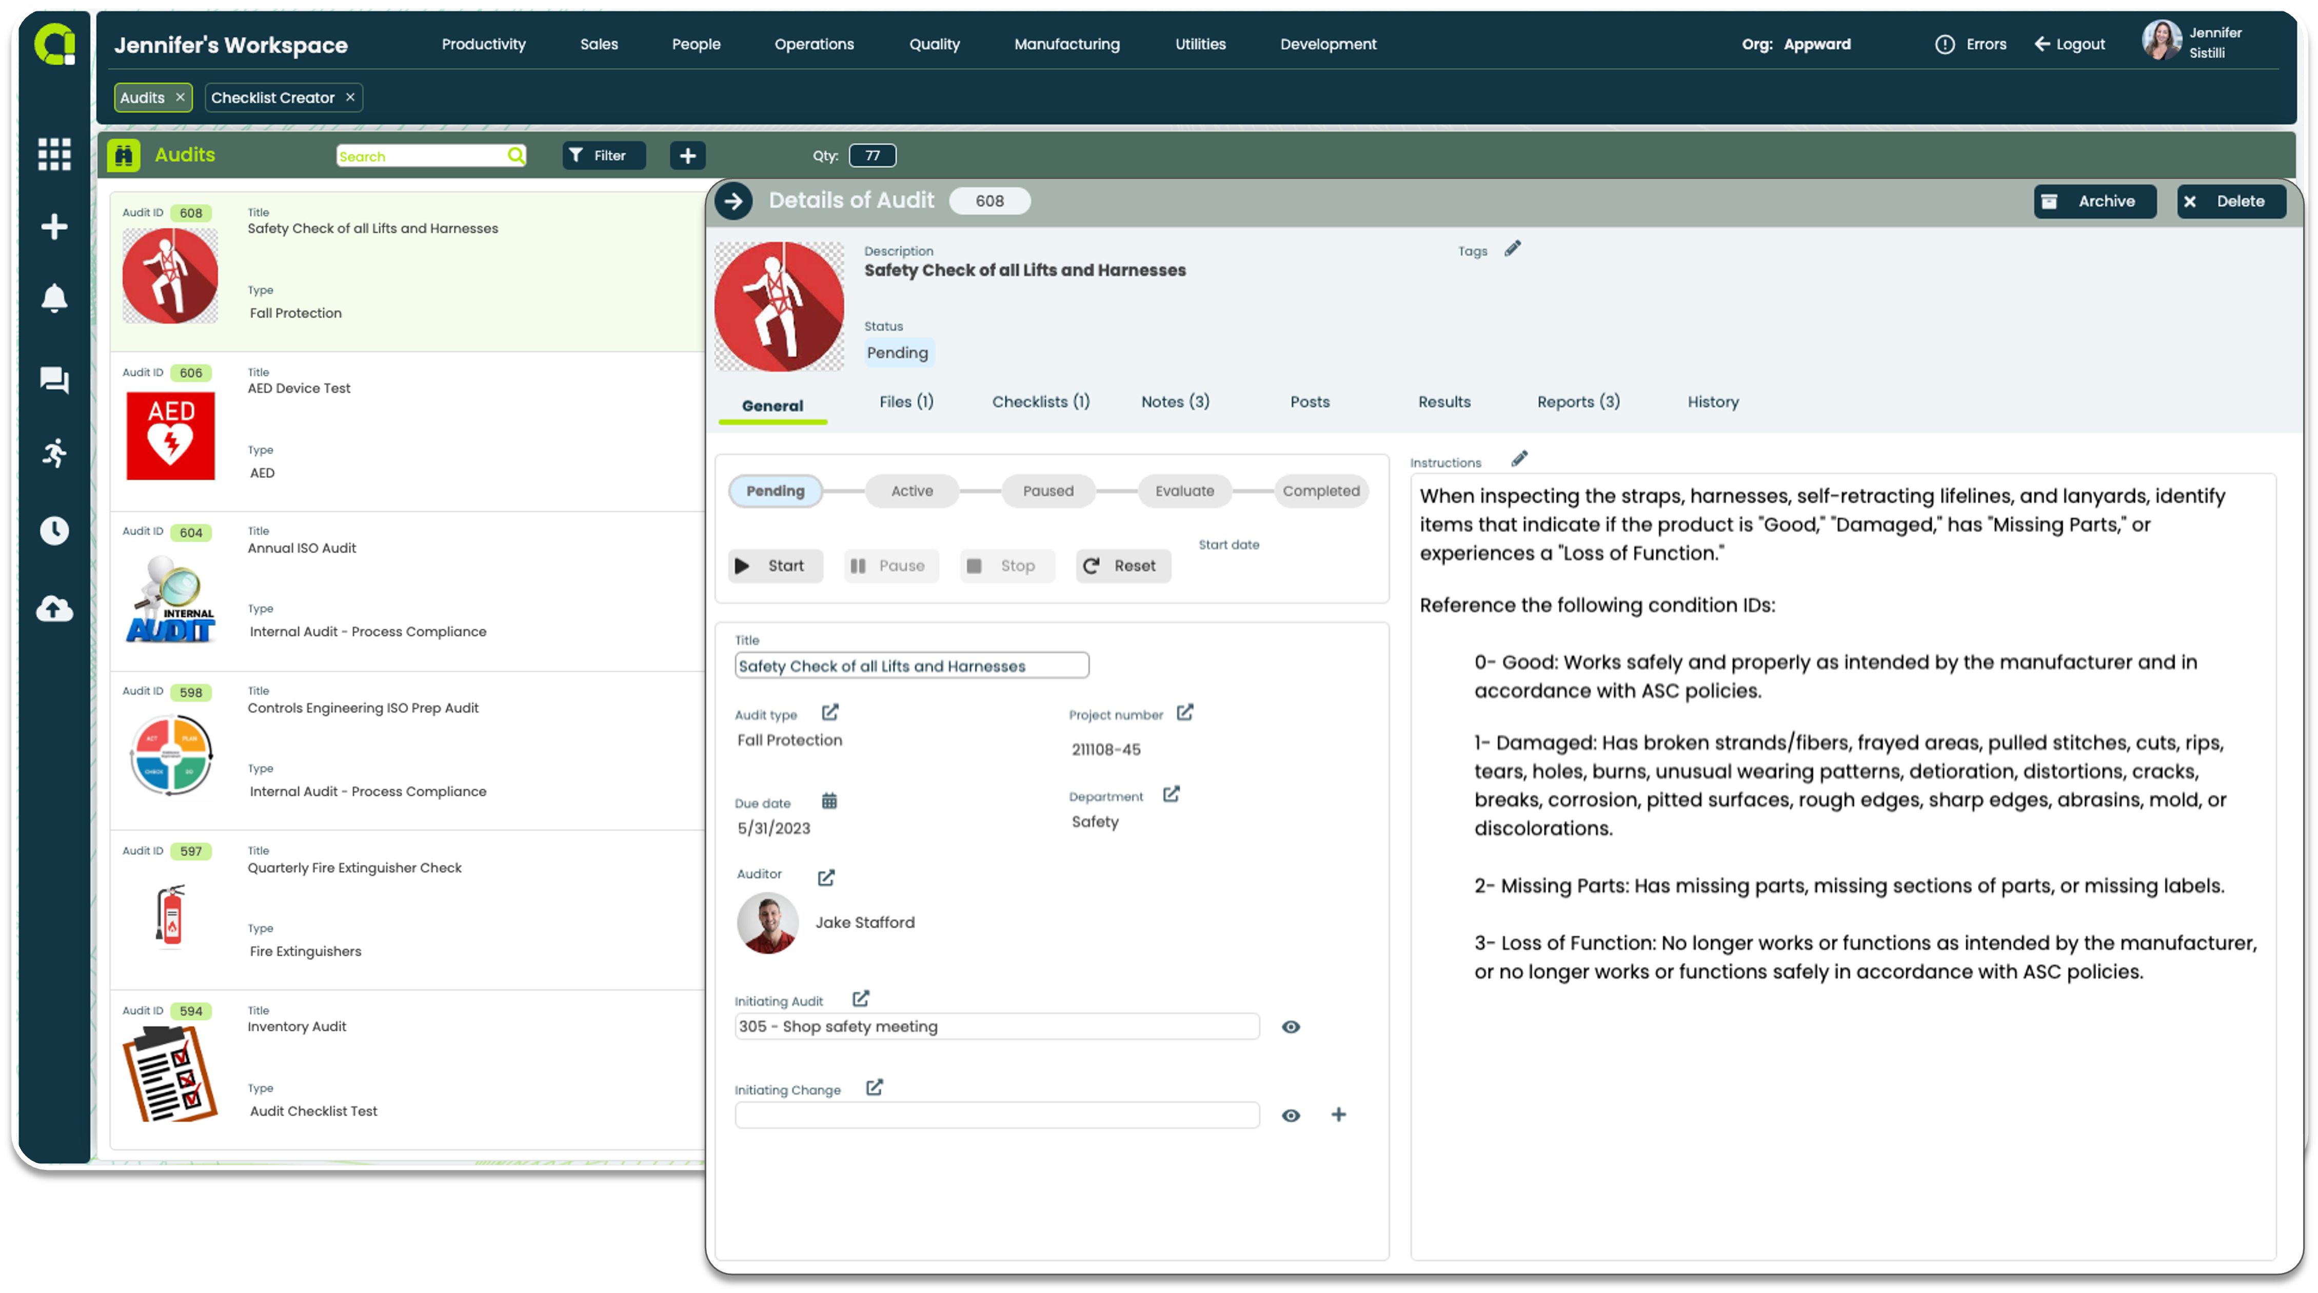Open Project number link icon

1184,712
